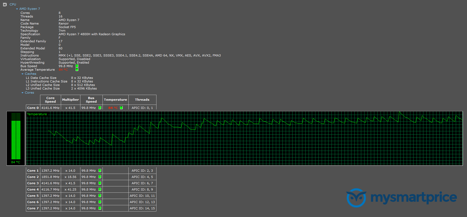
Task: Toggle Core 4 bus speed graph indicator
Action: [x=100, y=189]
